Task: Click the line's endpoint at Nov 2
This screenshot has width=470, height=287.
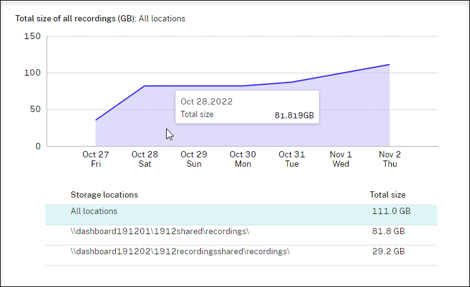Action: coord(389,64)
